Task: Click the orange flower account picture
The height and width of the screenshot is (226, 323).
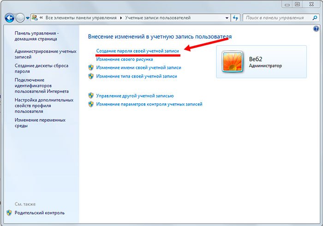Action: coord(232,62)
